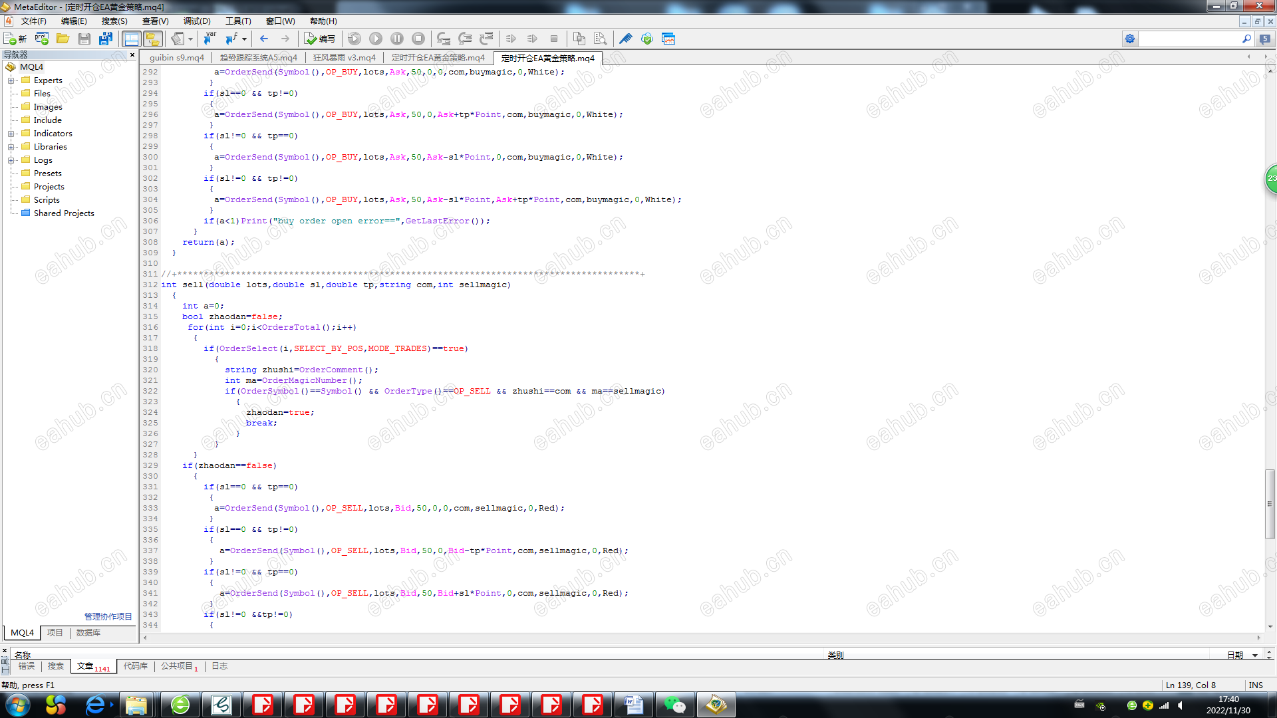Expand the Experts folder in Navigator

click(11, 80)
